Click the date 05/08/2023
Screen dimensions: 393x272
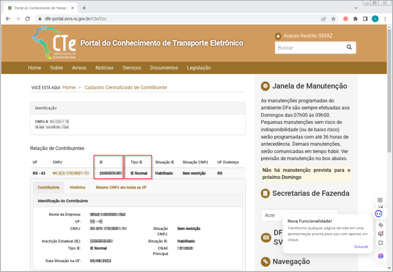coord(101,261)
